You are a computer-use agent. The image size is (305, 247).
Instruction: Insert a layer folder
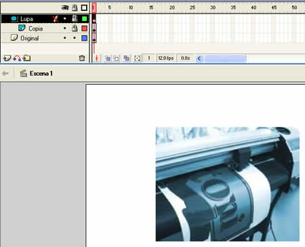26,58
